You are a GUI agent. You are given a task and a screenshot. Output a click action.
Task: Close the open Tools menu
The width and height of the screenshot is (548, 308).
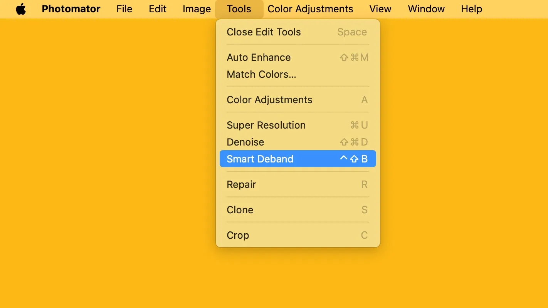(239, 9)
